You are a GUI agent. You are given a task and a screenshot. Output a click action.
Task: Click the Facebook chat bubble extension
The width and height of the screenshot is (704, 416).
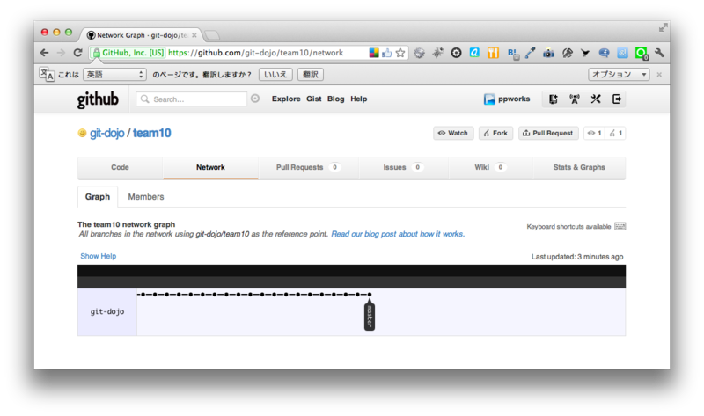(x=604, y=53)
